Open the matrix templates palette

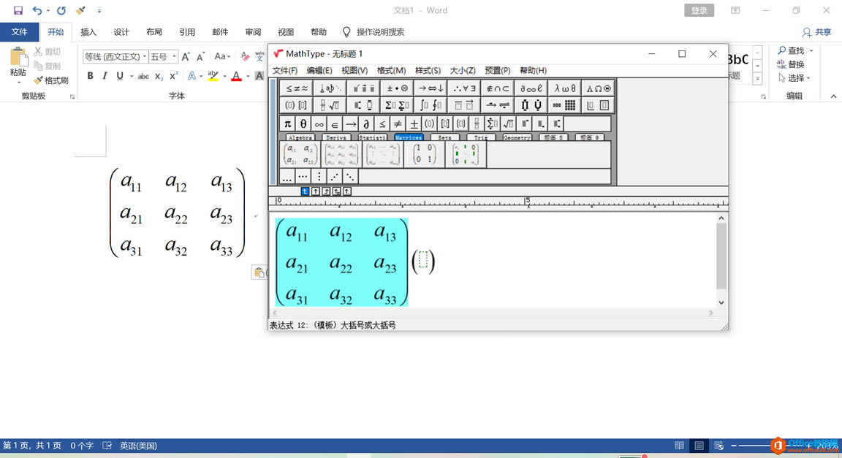565,105
